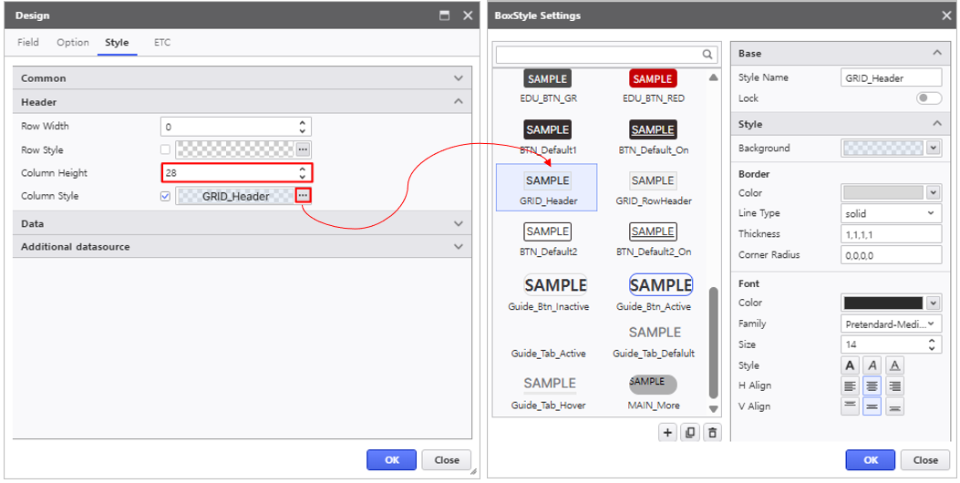This screenshot has height=483, width=960.
Task: Switch to the Option tab
Action: pos(73,42)
